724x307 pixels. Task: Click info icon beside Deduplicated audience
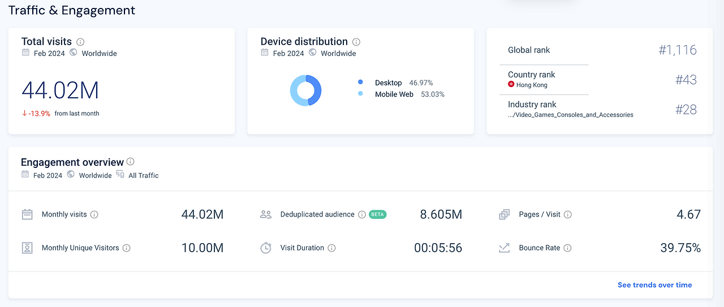[x=362, y=215]
